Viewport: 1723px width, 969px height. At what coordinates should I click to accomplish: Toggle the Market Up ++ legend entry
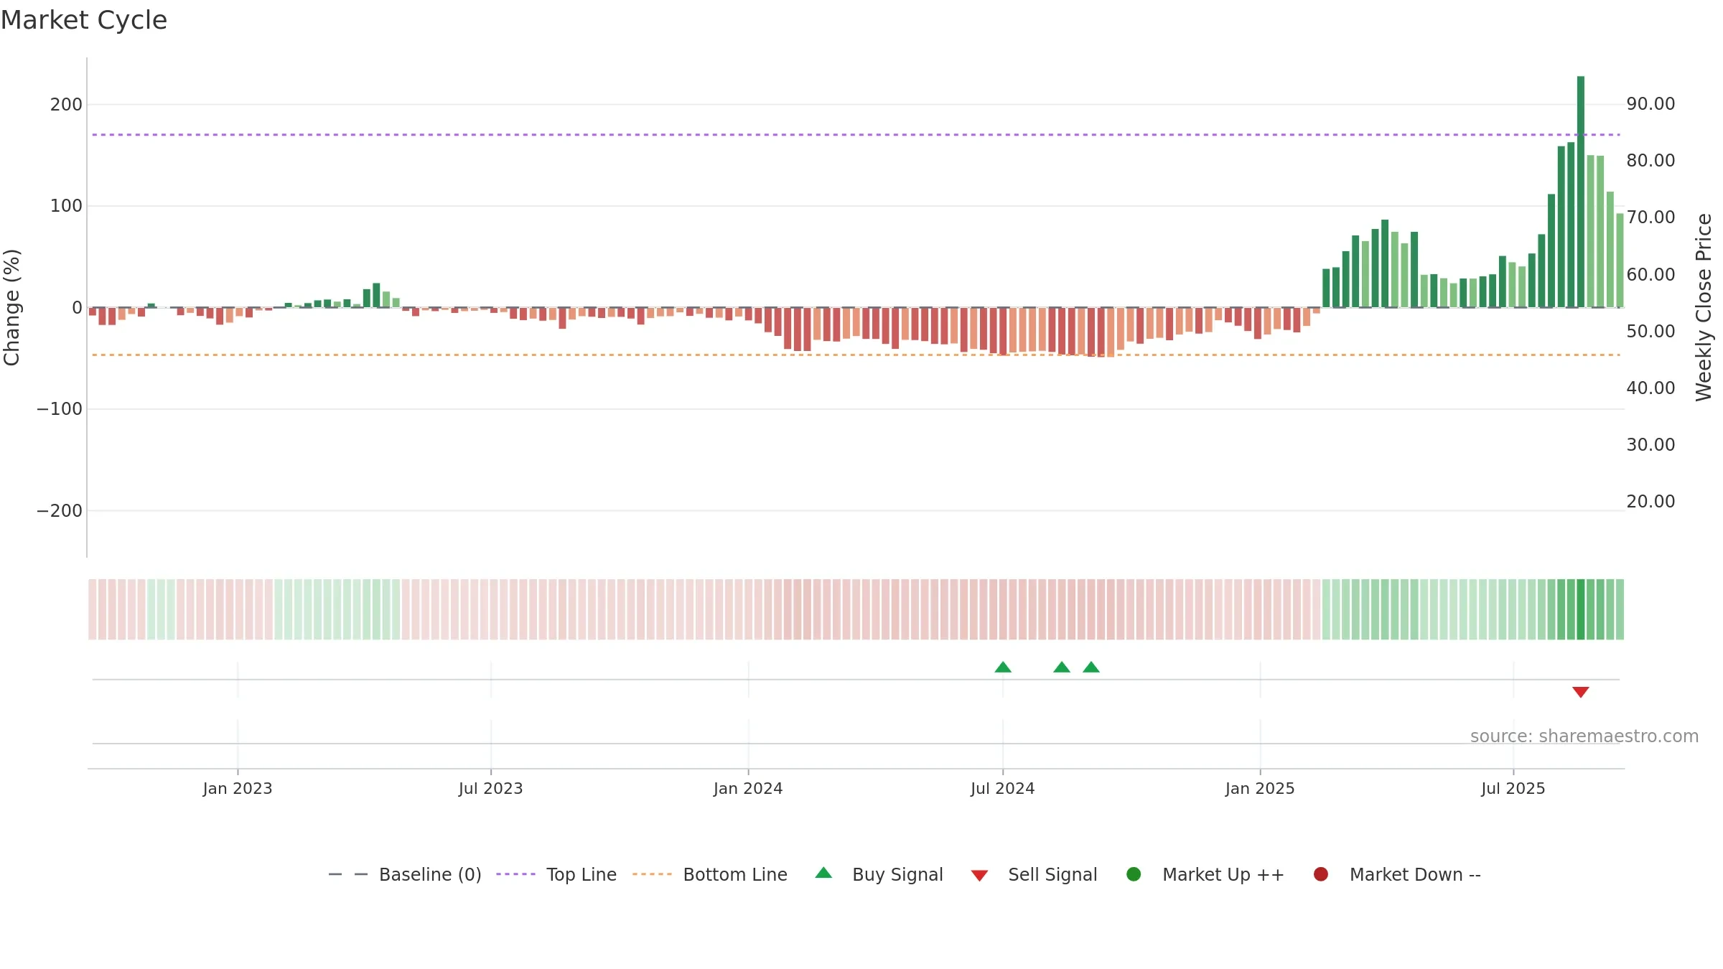click(1205, 874)
